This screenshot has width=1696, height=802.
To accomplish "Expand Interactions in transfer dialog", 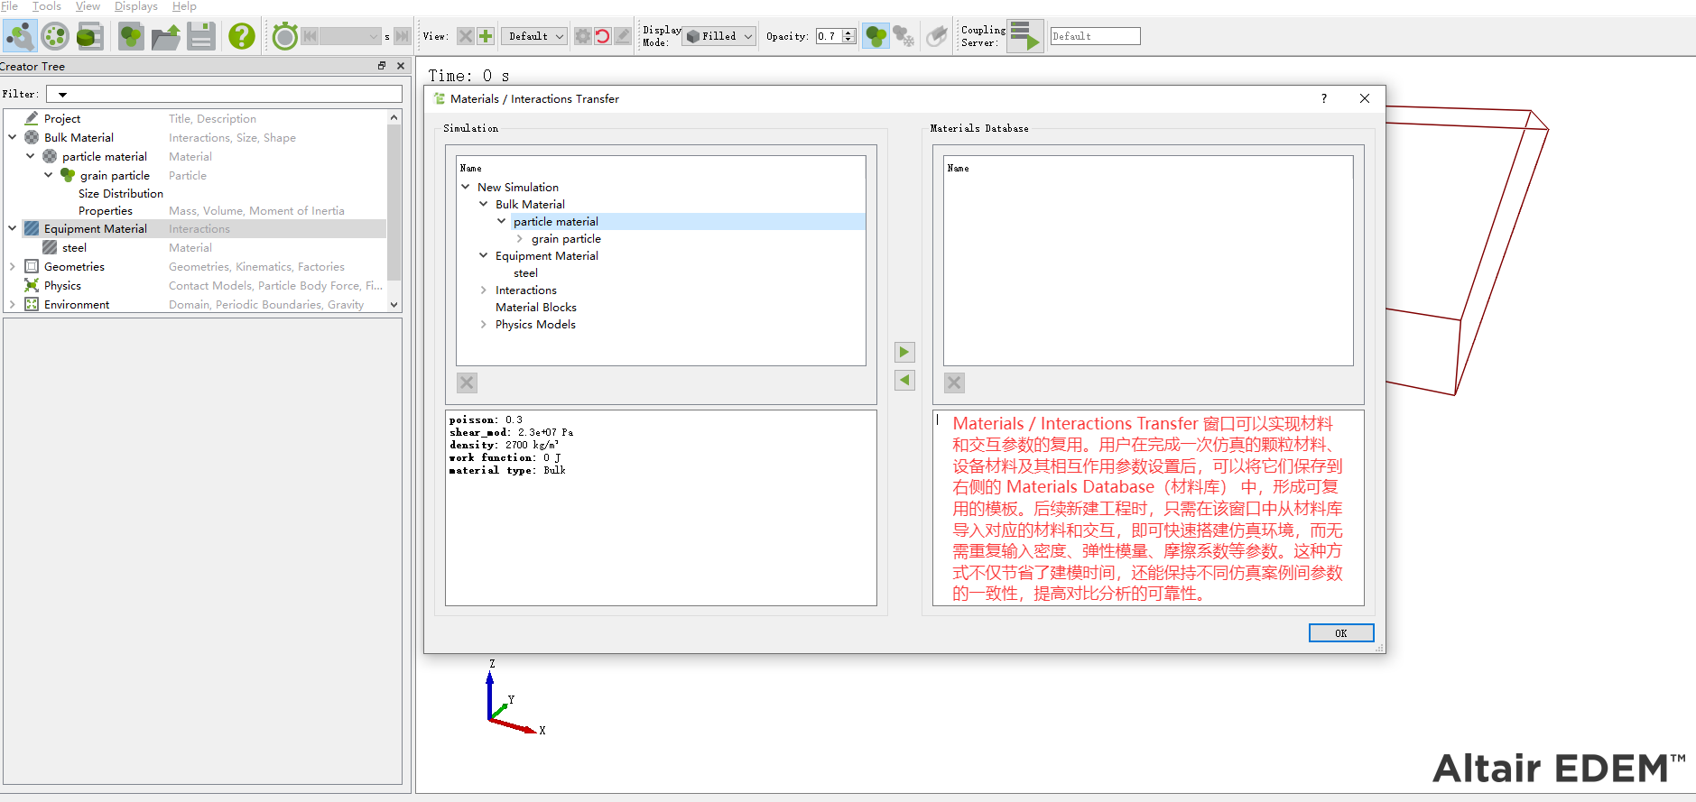I will 484,290.
